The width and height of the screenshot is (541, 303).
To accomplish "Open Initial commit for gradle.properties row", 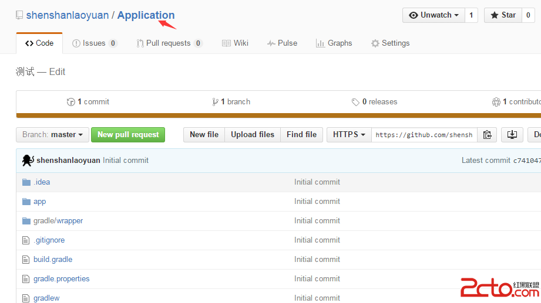I will click(317, 278).
